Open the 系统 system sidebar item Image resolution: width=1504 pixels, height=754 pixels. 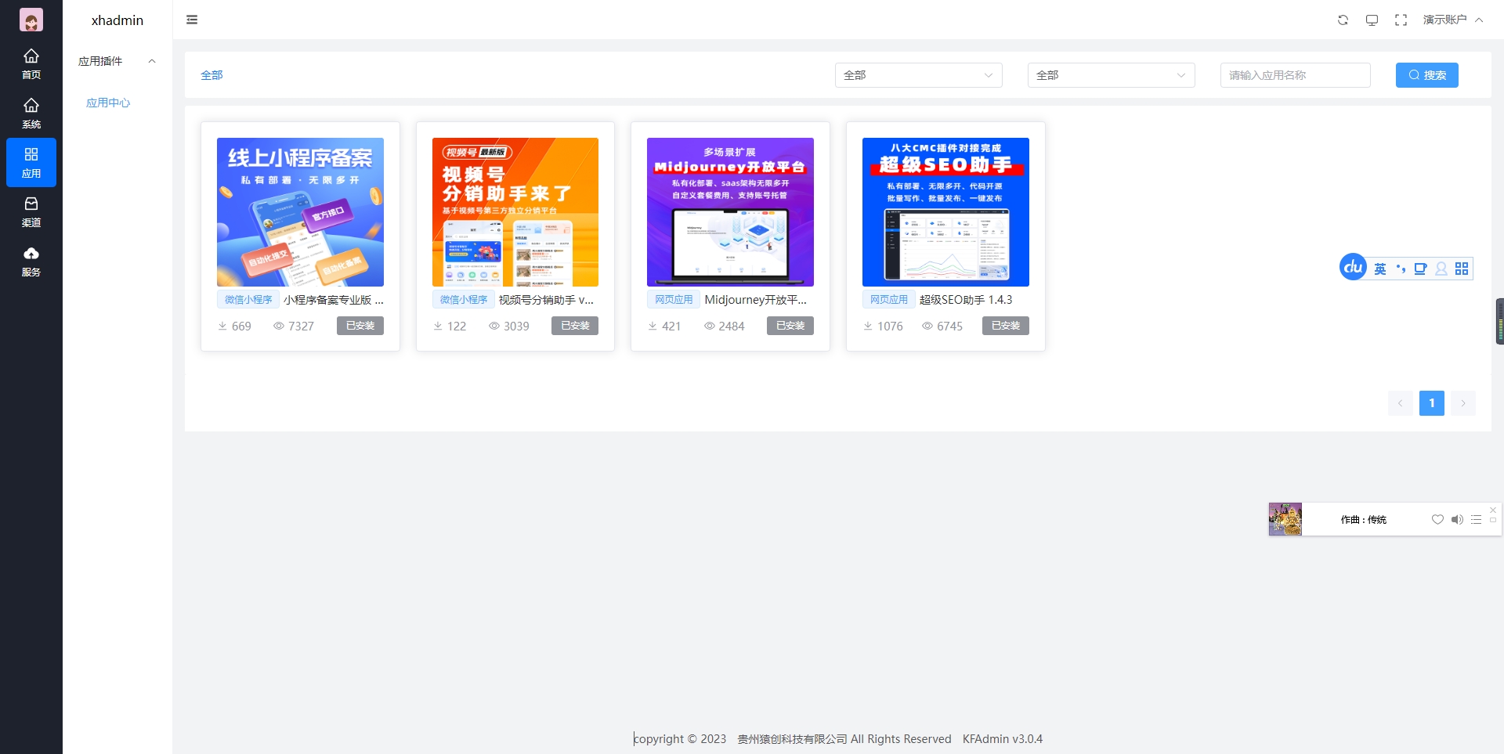pyautogui.click(x=31, y=114)
